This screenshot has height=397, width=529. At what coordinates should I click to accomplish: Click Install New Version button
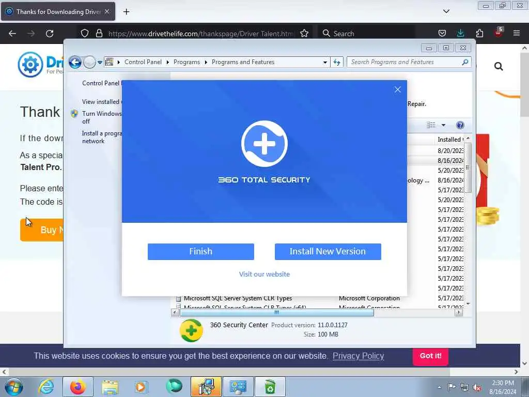click(328, 252)
